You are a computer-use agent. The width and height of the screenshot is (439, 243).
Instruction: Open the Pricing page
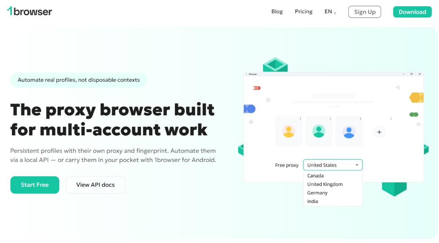point(304,11)
